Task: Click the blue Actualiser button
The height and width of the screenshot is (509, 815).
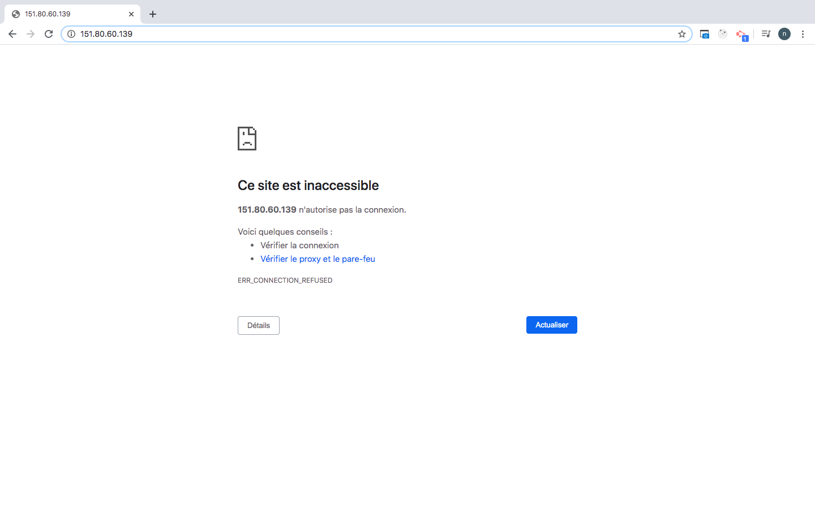Action: tap(552, 325)
